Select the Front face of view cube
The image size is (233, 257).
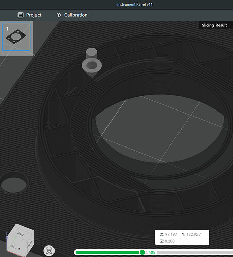pyautogui.click(x=16, y=247)
